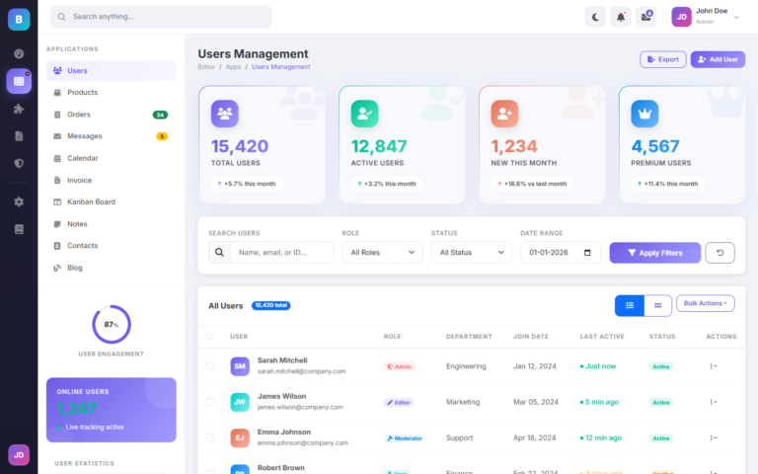
Task: Open notifications bell in the header
Action: click(621, 17)
